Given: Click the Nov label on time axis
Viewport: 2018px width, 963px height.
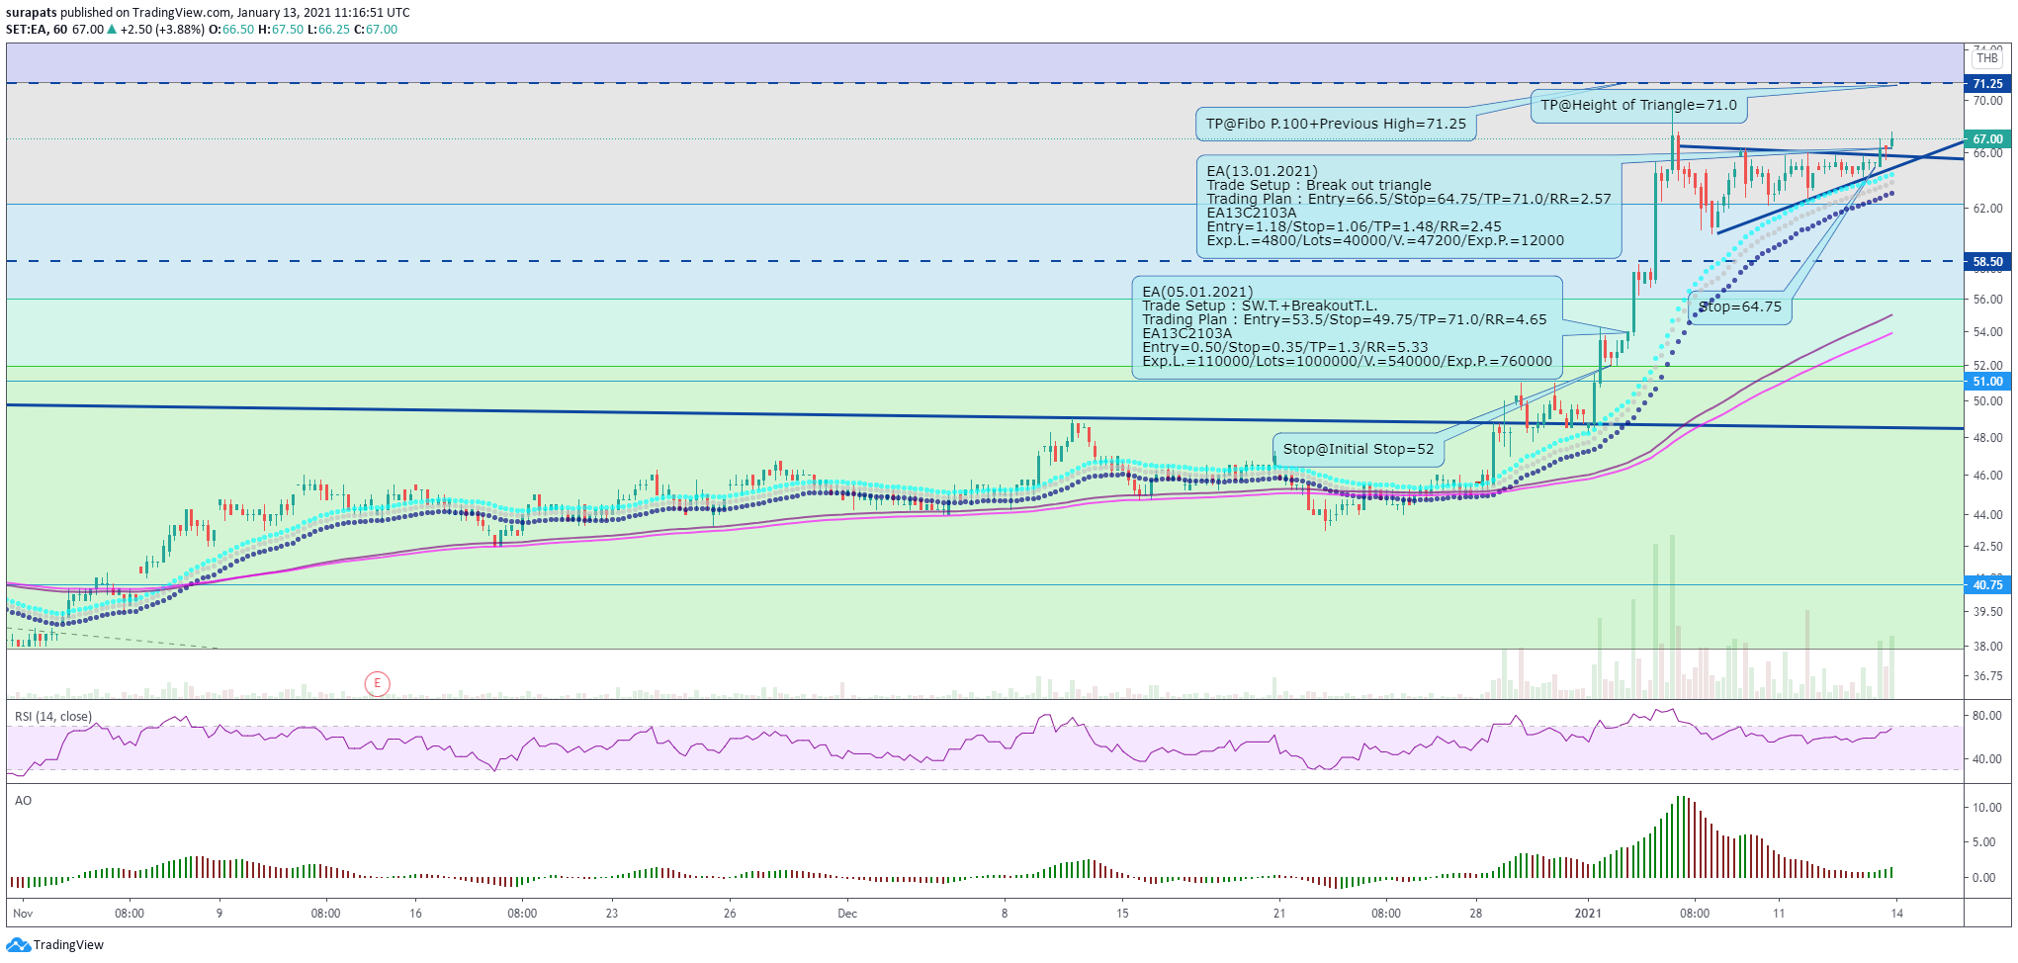Looking at the screenshot, I should pyautogui.click(x=23, y=914).
